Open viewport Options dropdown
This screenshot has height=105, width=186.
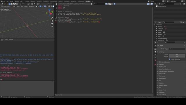(51, 4)
